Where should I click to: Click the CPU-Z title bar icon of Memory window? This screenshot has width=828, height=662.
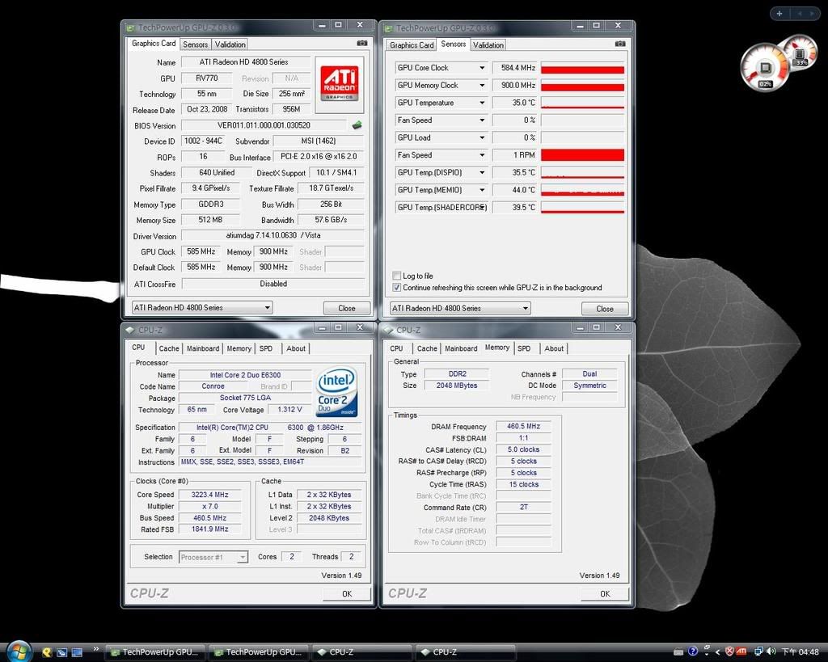(388, 330)
